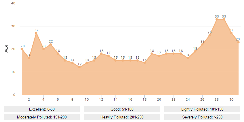Click the 'Excellent: 0-50' legend box
This screenshot has height=122, width=244.
(x=42, y=109)
